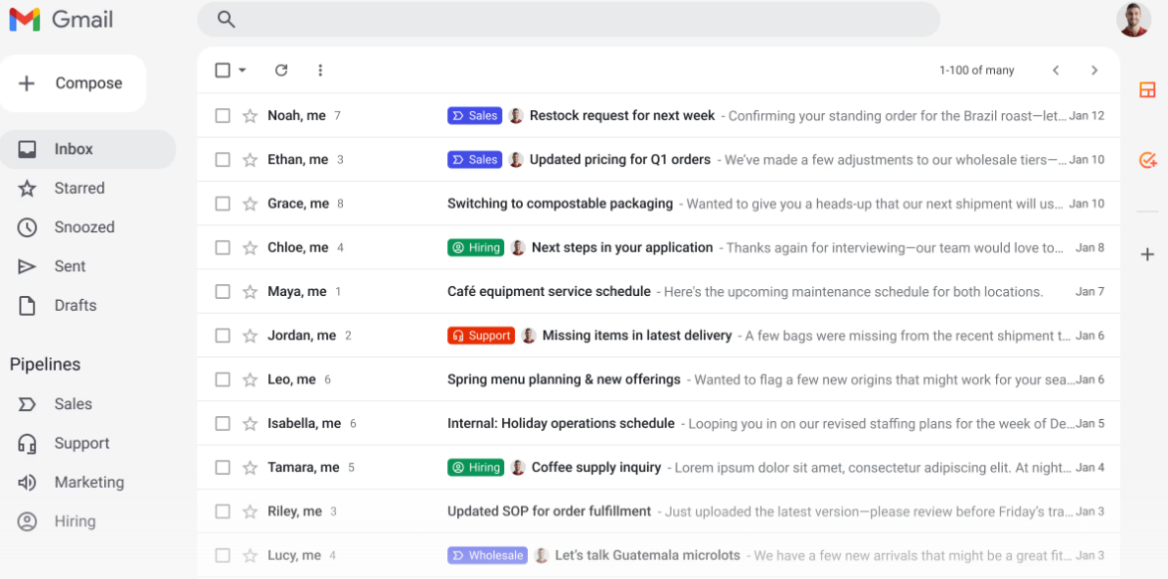Click the Gmail logo icon
The width and height of the screenshot is (1168, 579).
25,19
